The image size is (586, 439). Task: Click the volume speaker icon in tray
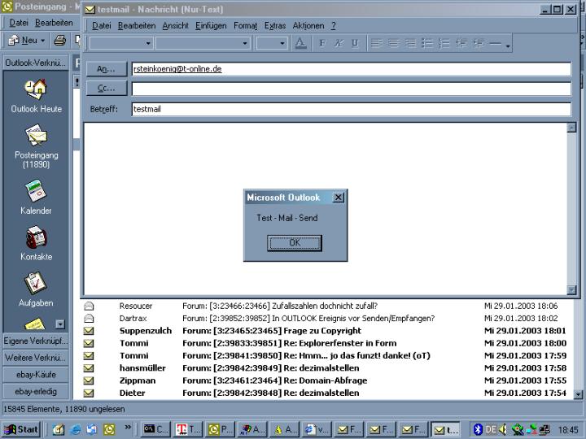coord(503,429)
